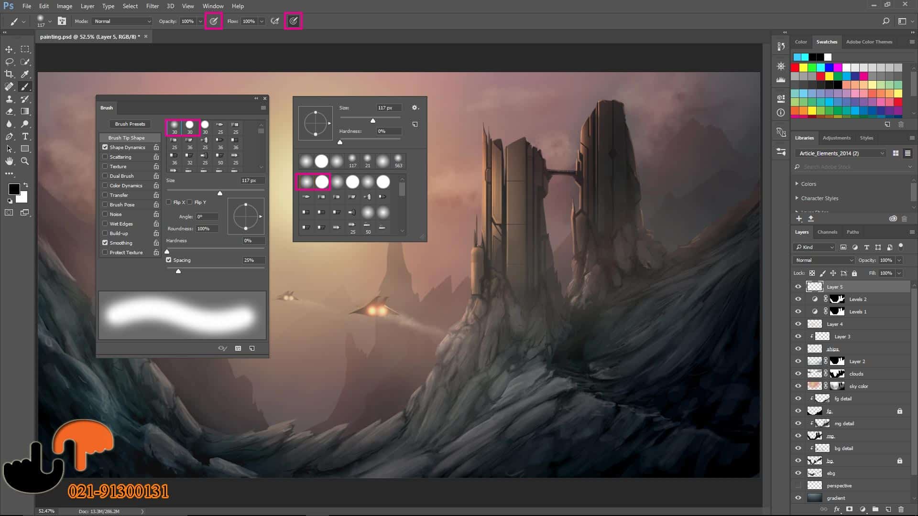Image resolution: width=918 pixels, height=516 pixels.
Task: Enable the Scattering checkbox
Action: (x=105, y=157)
